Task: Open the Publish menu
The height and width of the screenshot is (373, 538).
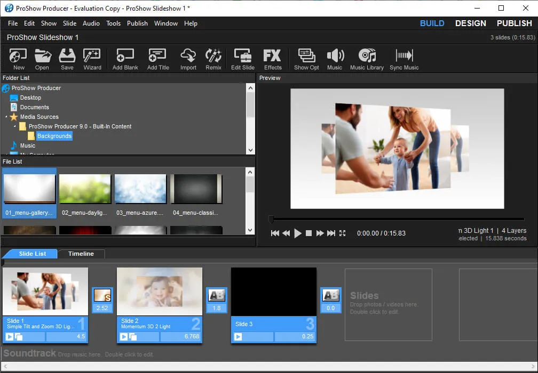Action: [x=137, y=23]
